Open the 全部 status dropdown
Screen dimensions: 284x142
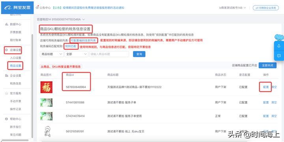[76, 54]
